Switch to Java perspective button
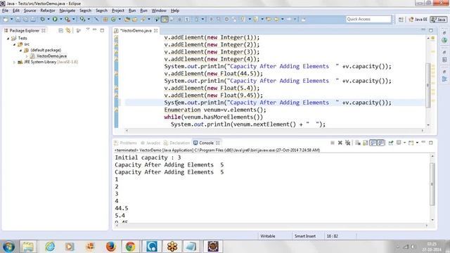The width and height of the screenshot is (450, 253). (438, 20)
